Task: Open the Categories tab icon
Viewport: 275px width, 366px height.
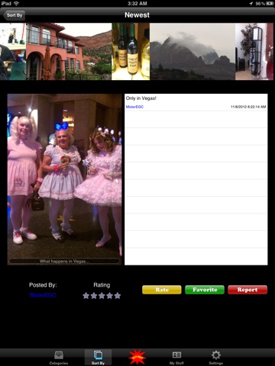Action: tap(59, 355)
